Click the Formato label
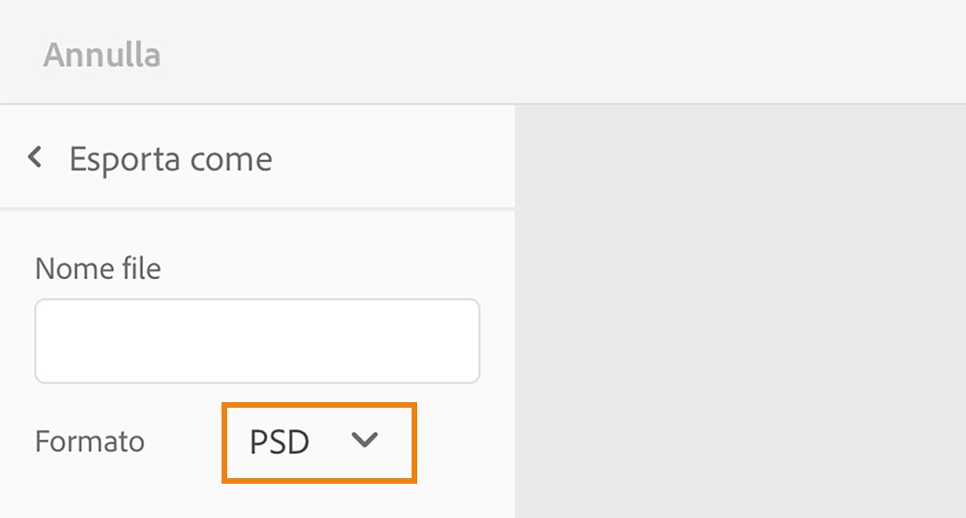The image size is (966, 518). (90, 441)
